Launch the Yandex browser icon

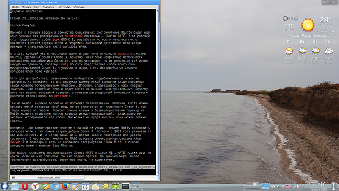click(35, 186)
